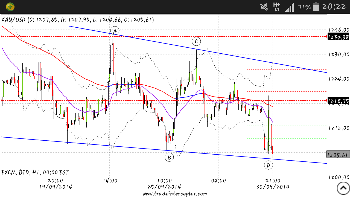350x197 pixels.
Task: Select the circled point B marker
Action: tap(169, 157)
